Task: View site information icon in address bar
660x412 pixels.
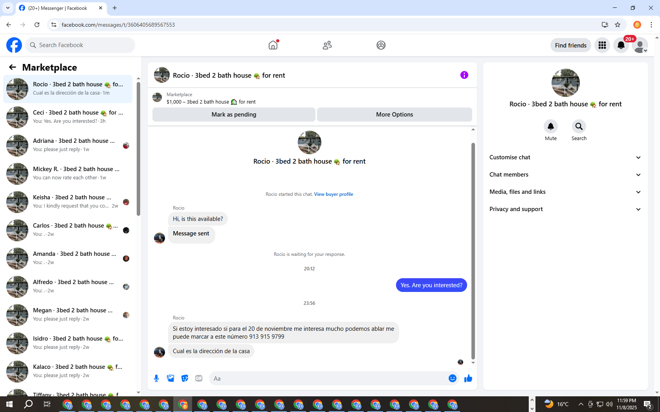Action: tap(54, 25)
